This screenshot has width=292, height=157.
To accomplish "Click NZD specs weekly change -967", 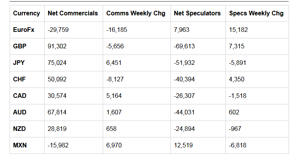I will click(x=235, y=129).
